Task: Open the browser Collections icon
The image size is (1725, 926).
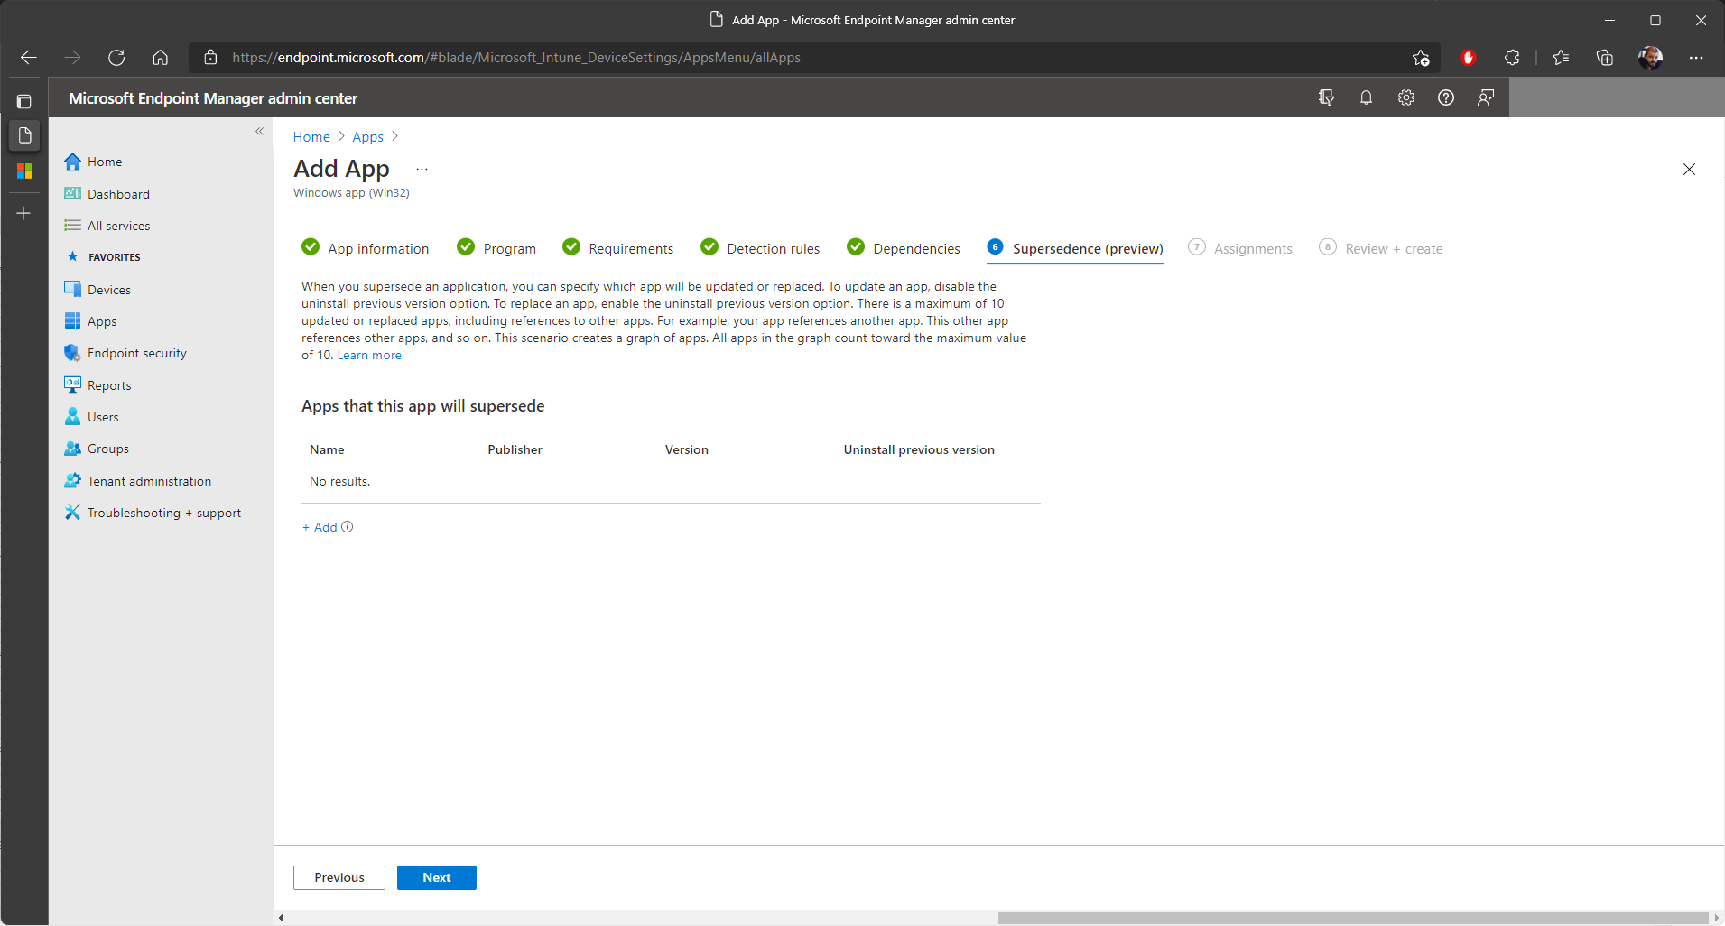Action: [1605, 58]
